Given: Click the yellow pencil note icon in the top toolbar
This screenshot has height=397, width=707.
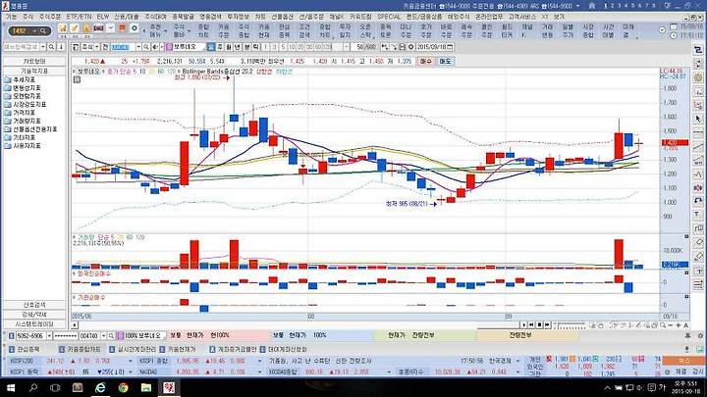Looking at the screenshot, I should click(75, 28).
